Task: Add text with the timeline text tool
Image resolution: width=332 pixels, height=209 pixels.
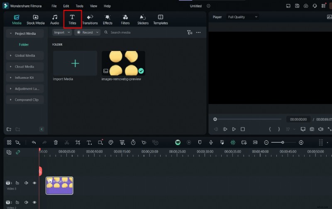Action: (x=89, y=142)
